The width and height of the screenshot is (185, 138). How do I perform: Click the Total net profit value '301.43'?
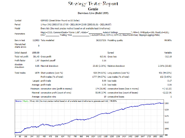[x=36, y=57]
